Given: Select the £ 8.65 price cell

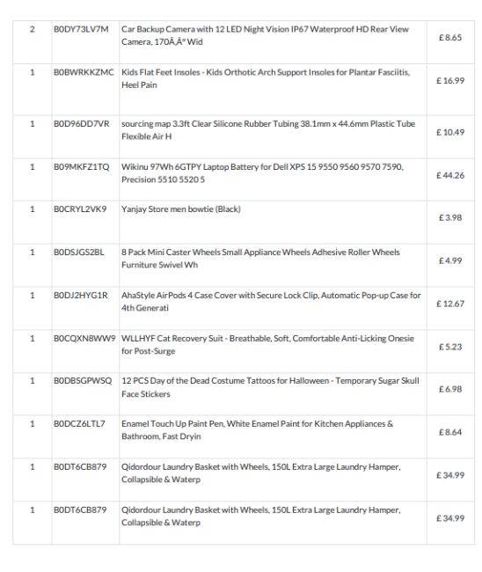Looking at the screenshot, I should pyautogui.click(x=450, y=38).
